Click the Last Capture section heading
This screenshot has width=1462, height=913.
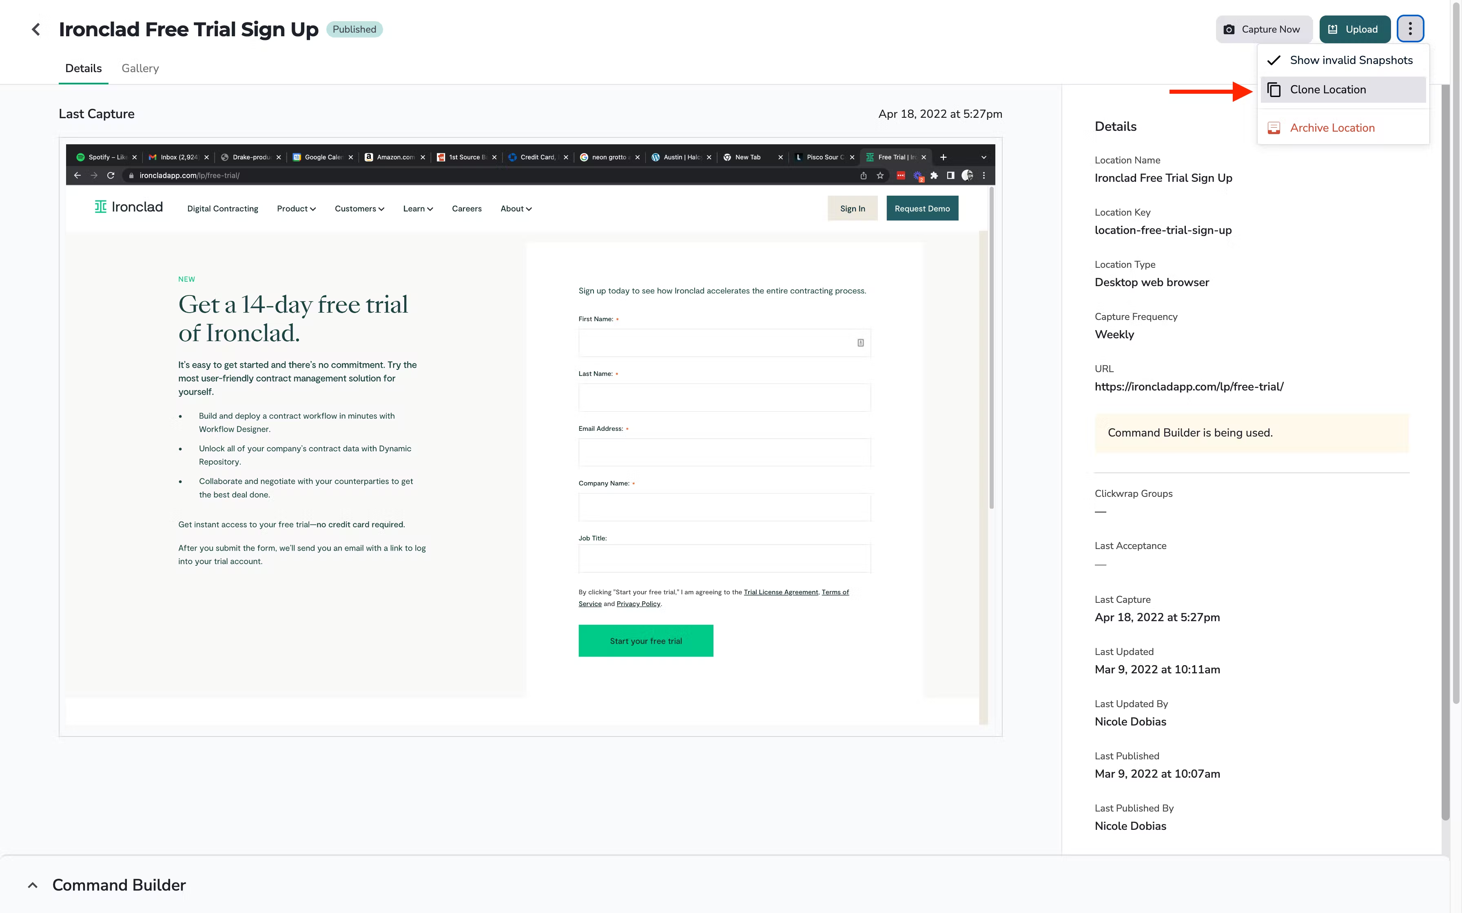point(97,114)
